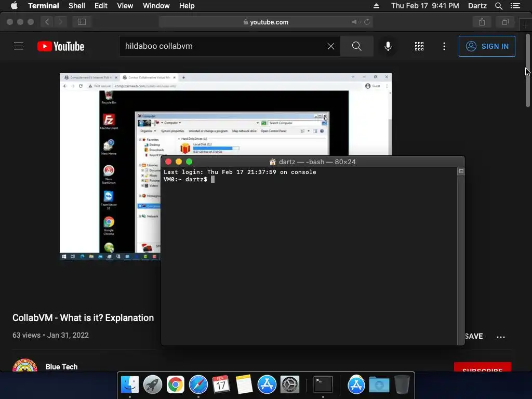Open the Blue Tech channel name
The image size is (532, 399).
tap(61, 367)
